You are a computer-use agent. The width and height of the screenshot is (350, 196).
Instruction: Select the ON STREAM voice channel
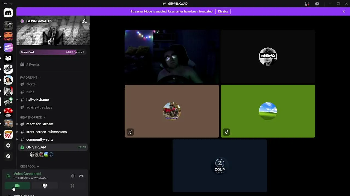pos(53,147)
